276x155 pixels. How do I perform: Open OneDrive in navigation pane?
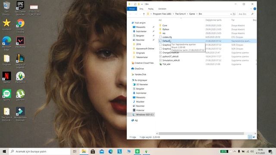coord(139,69)
